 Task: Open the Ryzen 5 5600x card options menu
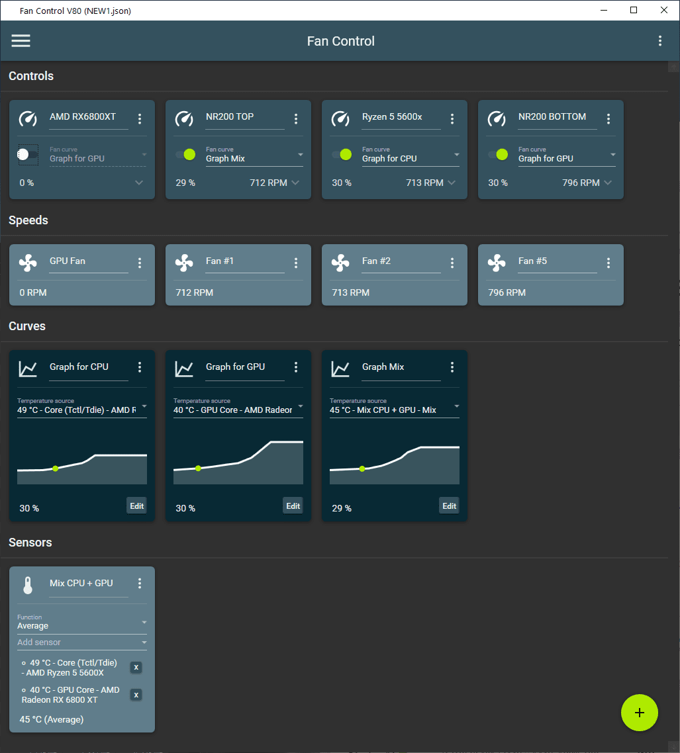pyautogui.click(x=452, y=118)
